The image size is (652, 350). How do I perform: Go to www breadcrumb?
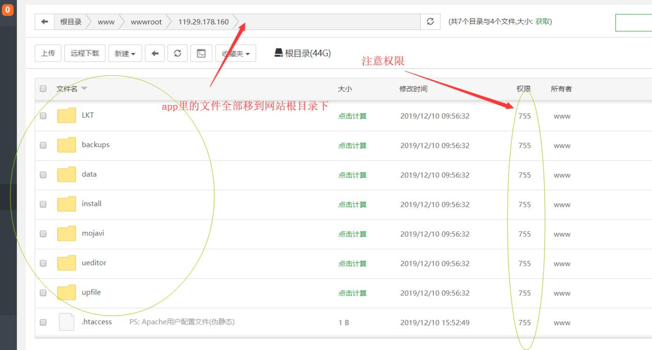[106, 22]
